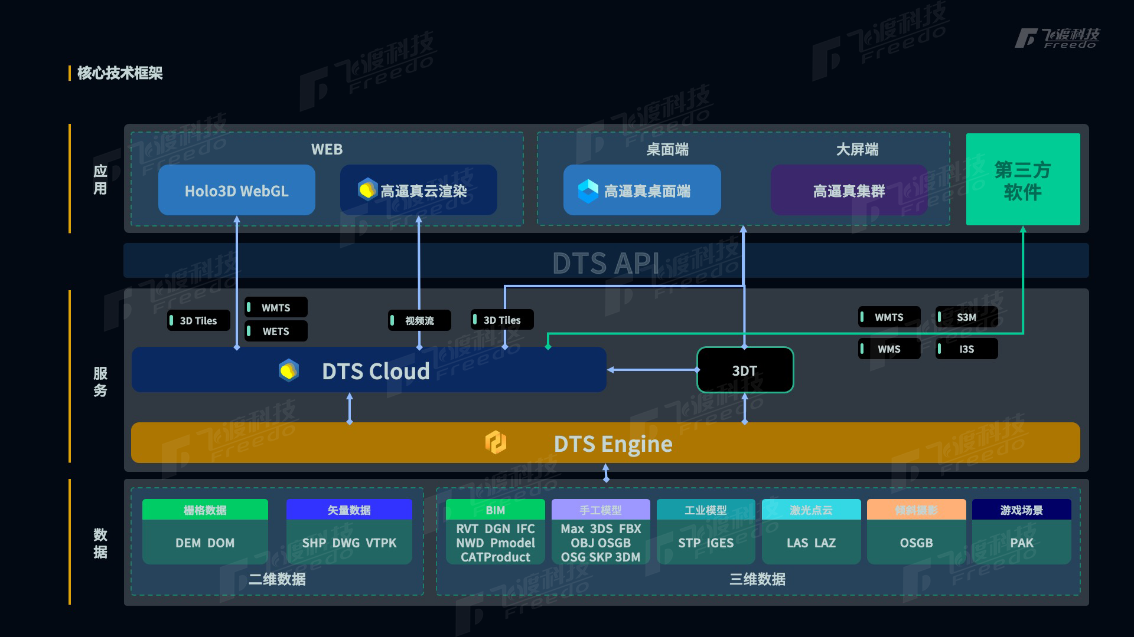
Task: Click the Max 3DS FBX format list
Action: [601, 543]
